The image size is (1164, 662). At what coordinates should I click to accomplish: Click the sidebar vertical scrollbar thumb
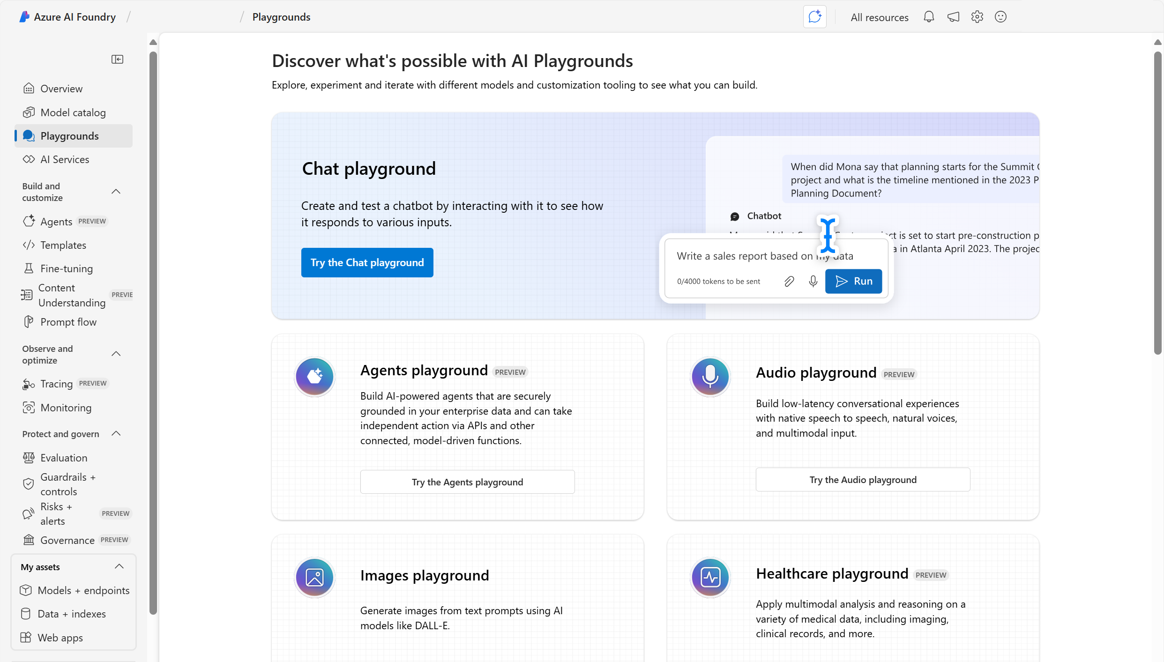(153, 333)
